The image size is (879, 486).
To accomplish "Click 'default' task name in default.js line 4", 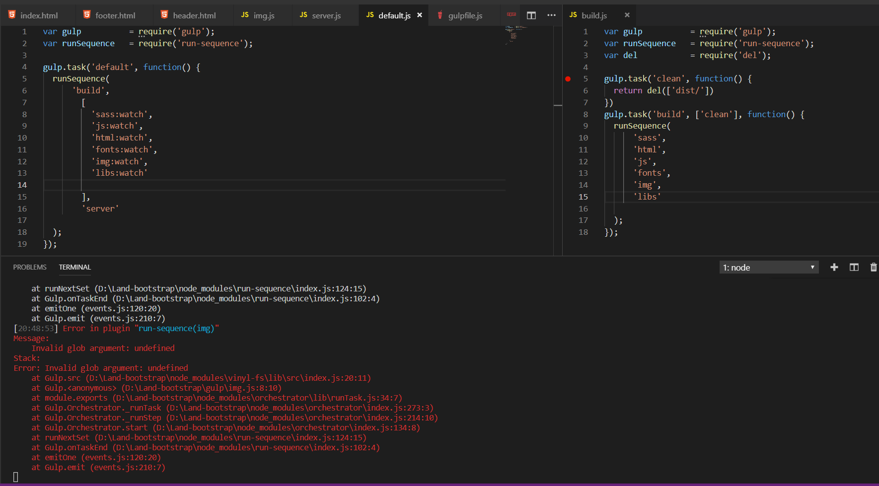I will (x=112, y=67).
